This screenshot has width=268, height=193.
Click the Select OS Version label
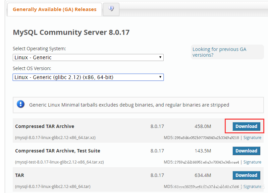pyautogui.click(x=32, y=68)
